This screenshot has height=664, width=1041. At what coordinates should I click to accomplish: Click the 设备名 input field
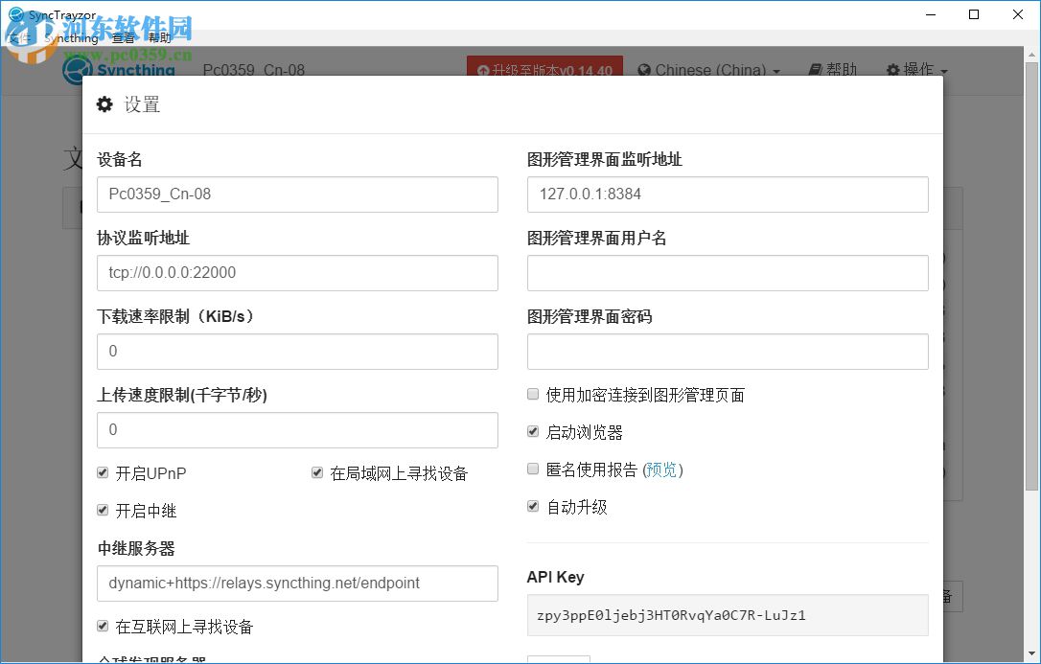point(297,195)
